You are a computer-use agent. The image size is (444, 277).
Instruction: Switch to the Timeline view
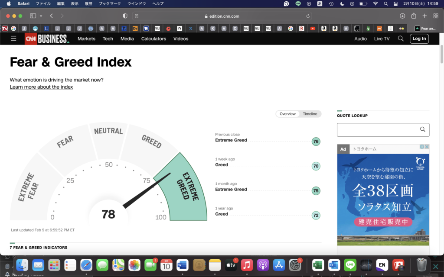(310, 114)
